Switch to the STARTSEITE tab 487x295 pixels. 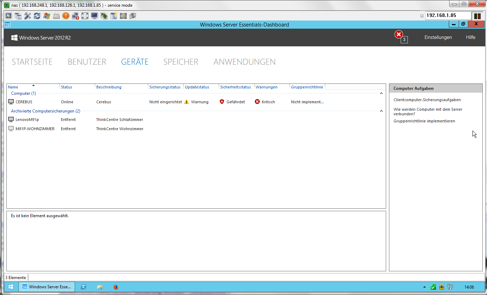32,62
